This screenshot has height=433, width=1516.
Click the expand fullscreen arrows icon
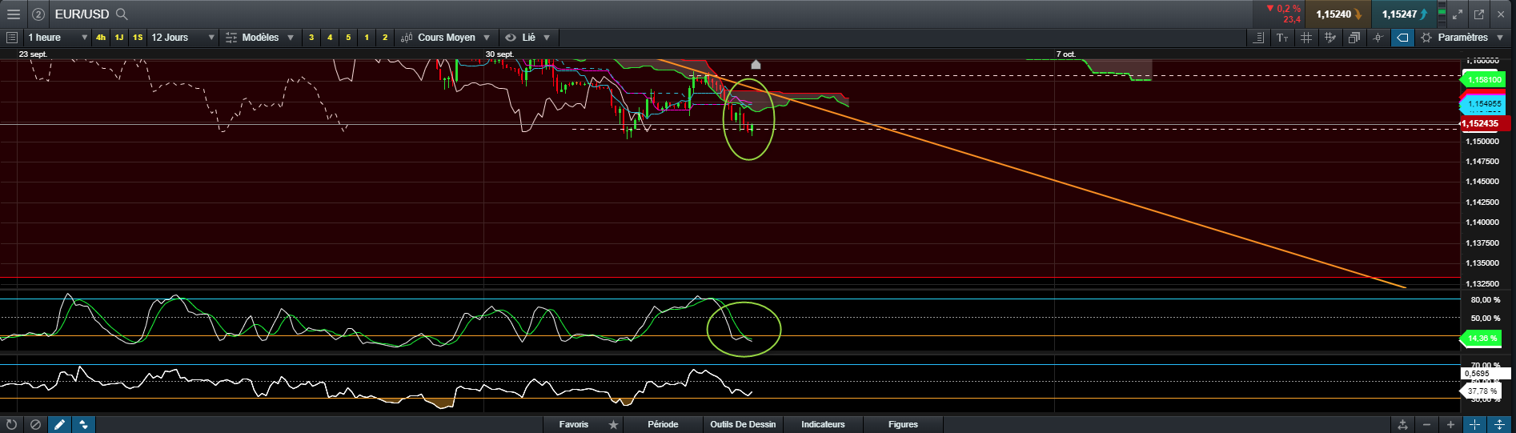click(1458, 14)
